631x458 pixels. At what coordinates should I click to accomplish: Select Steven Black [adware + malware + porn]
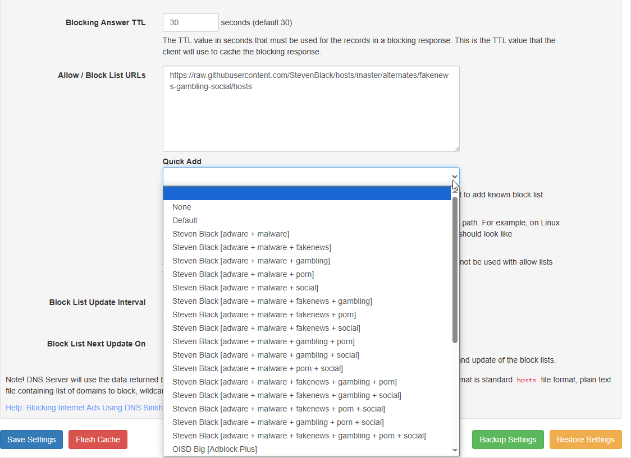pos(307,274)
